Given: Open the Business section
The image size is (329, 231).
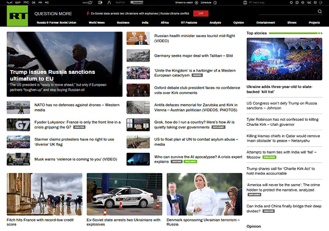Looking at the screenshot, I should 123,22.
